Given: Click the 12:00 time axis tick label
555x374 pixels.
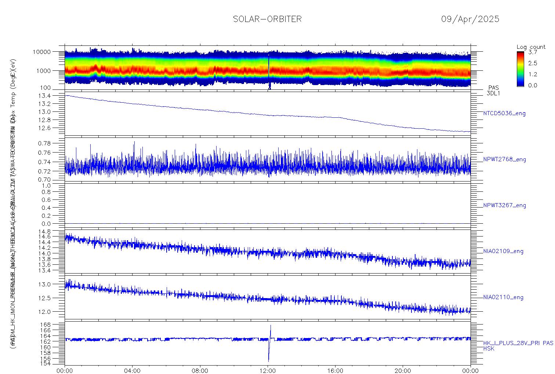Looking at the screenshot, I should pyautogui.click(x=268, y=371).
